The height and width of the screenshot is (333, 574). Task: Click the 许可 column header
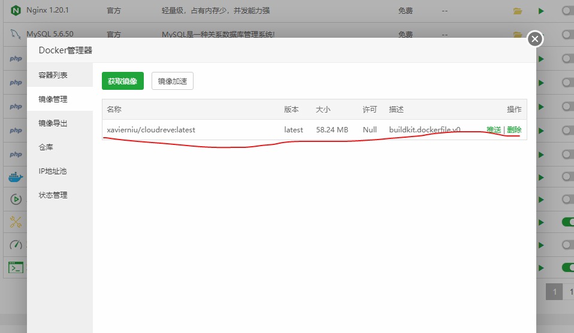[370, 110]
